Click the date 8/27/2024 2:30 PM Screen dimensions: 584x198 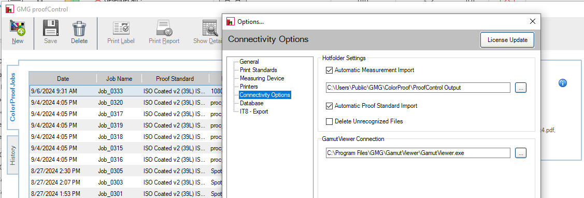[x=55, y=171]
